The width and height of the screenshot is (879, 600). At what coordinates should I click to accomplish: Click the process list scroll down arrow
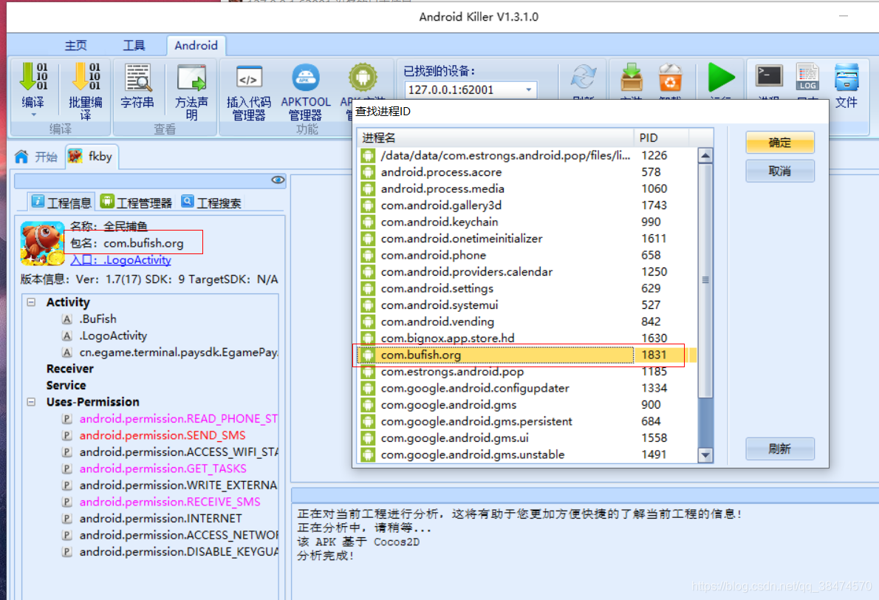[x=705, y=454]
